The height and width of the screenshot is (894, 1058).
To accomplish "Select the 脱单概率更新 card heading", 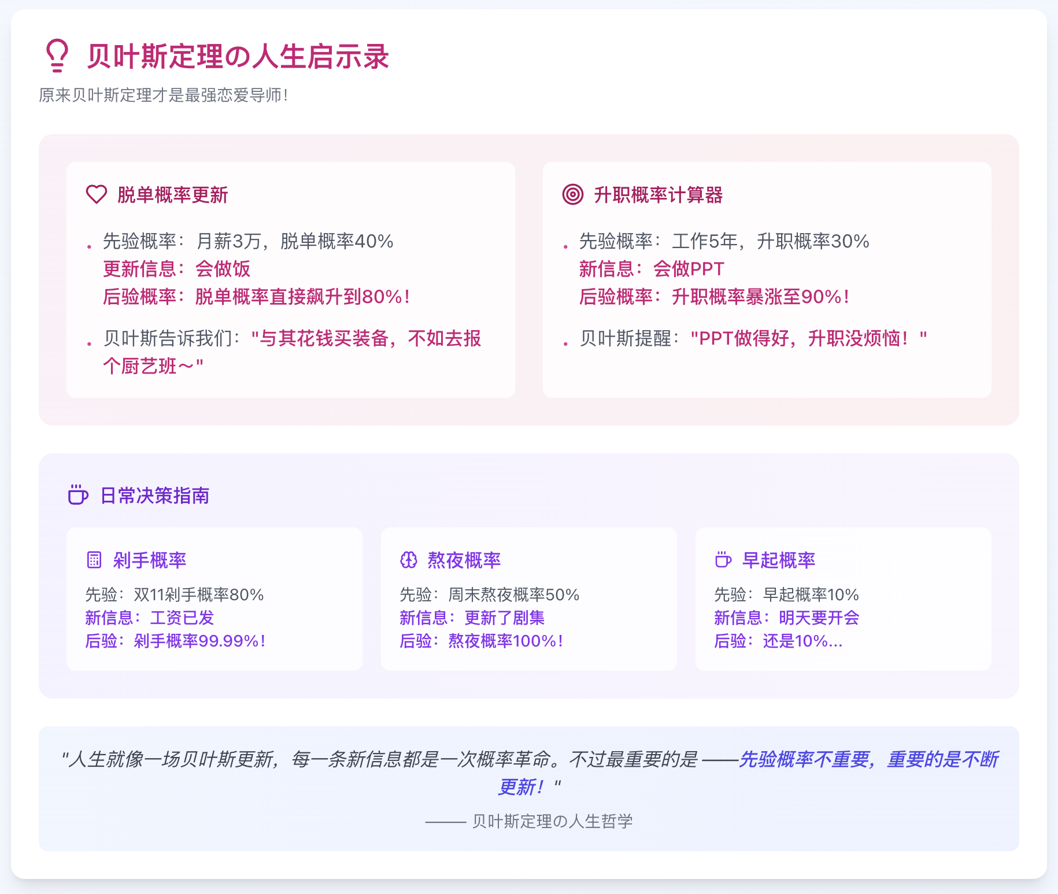I will [x=172, y=195].
